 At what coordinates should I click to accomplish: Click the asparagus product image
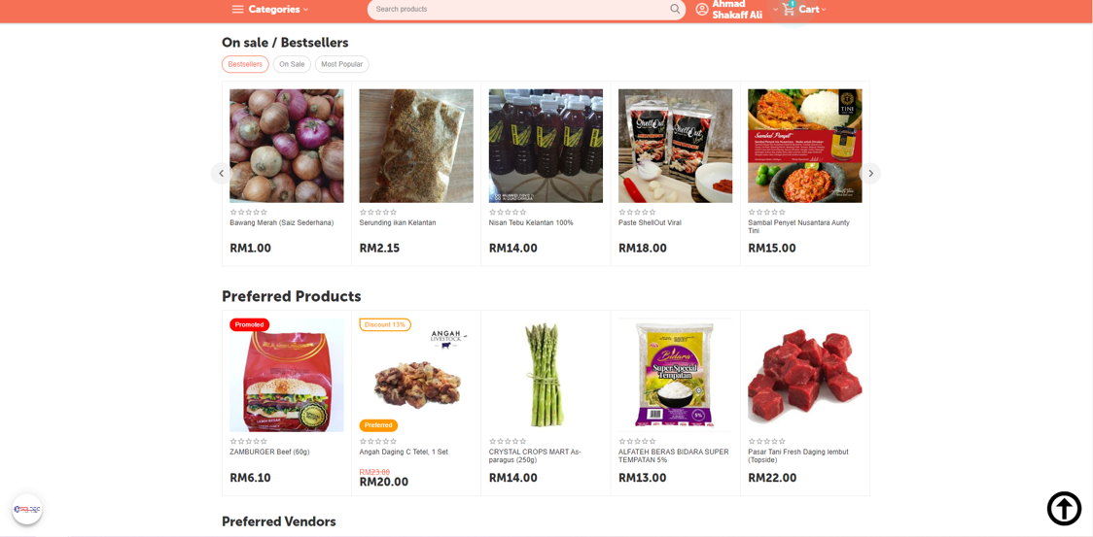click(546, 375)
